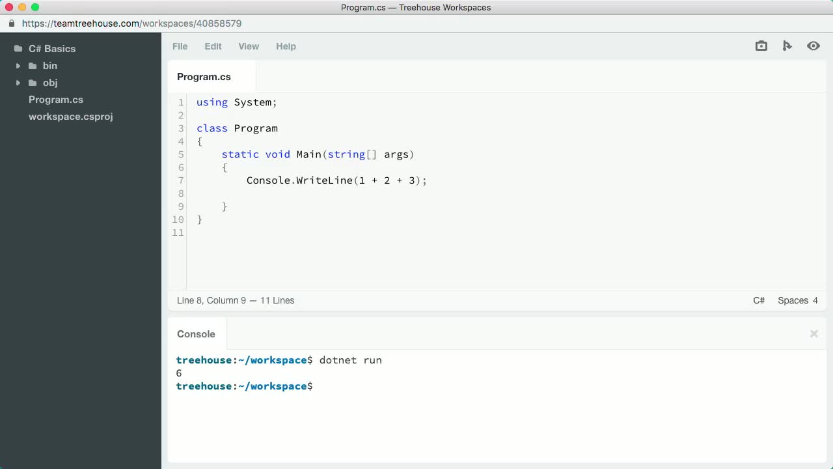Click the camera snapshot icon in the toolbar
This screenshot has width=833, height=469.
[761, 46]
